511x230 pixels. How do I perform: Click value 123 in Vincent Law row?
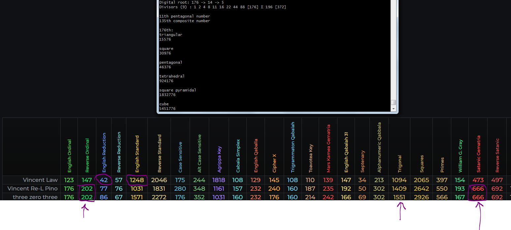(69, 180)
